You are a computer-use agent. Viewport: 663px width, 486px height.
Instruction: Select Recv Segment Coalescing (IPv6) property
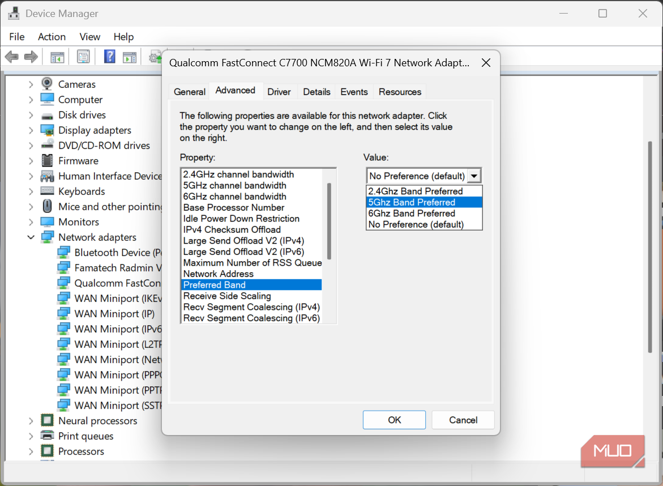pyautogui.click(x=251, y=318)
